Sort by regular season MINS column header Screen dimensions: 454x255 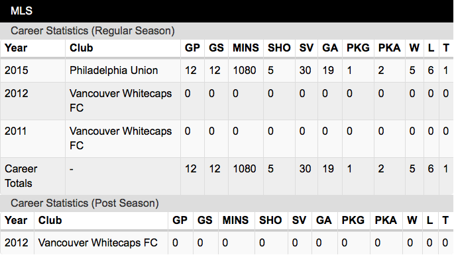pos(245,48)
